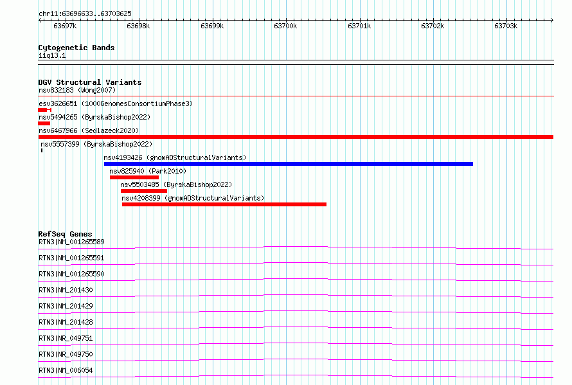Click the DGV Structural Variants track title
This screenshot has height=385, width=572.
tap(90, 82)
